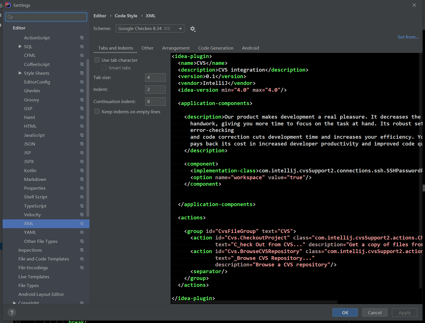Click the project-level icon beside CoffeeScript
This screenshot has width=425, height=323.
(x=82, y=64)
